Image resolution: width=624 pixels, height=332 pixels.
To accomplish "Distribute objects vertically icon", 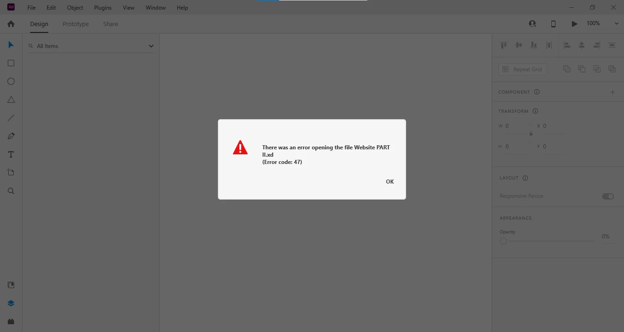I will coord(612,45).
